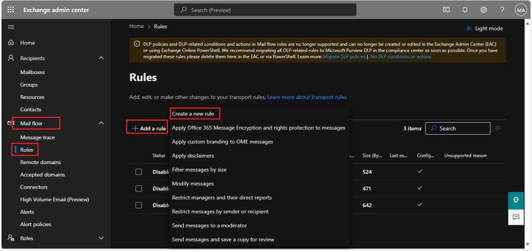Screen dimensions: 532x251
Task: Open Resources in sidebar
Action: click(x=32, y=97)
